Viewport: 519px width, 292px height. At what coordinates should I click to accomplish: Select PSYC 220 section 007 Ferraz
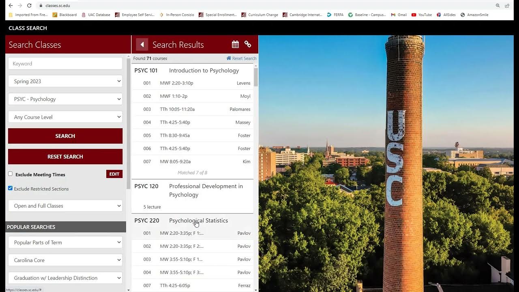(x=193, y=286)
